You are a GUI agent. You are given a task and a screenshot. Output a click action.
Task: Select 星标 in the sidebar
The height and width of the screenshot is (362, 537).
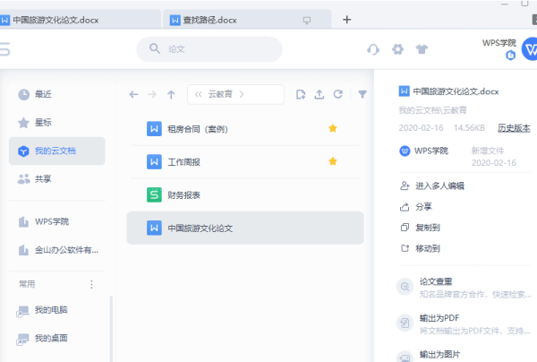tap(57, 123)
